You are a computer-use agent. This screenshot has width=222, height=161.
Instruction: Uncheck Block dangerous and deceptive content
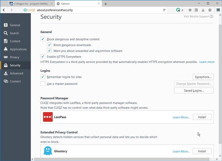[x=43, y=39]
